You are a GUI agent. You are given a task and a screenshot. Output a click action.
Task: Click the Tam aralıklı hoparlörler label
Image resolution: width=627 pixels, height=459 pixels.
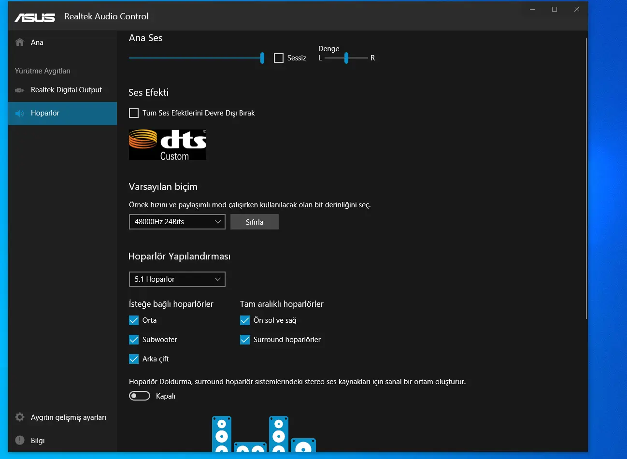coord(282,304)
